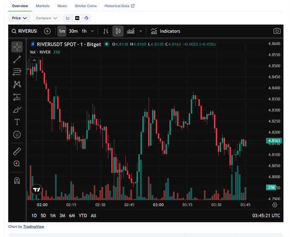Switch to the Markets tab
This screenshot has height=237, width=290.
(43, 6)
